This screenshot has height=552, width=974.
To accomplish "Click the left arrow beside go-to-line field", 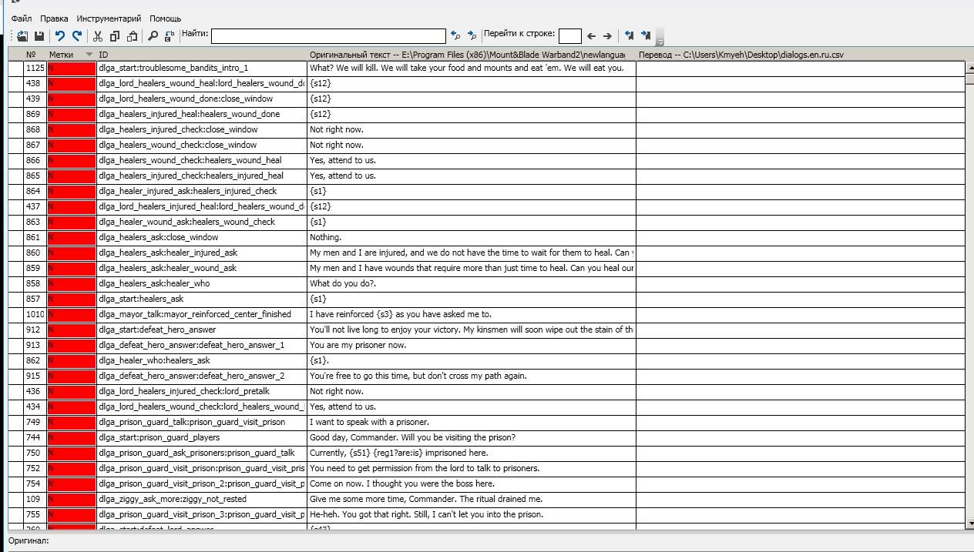I will [591, 35].
